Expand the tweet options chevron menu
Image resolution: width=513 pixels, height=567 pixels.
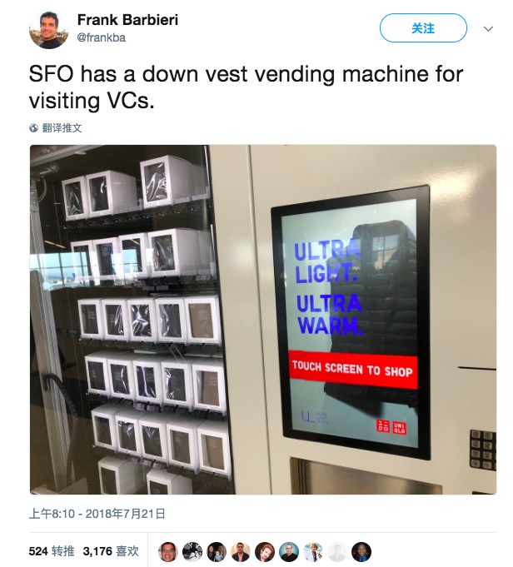click(488, 28)
